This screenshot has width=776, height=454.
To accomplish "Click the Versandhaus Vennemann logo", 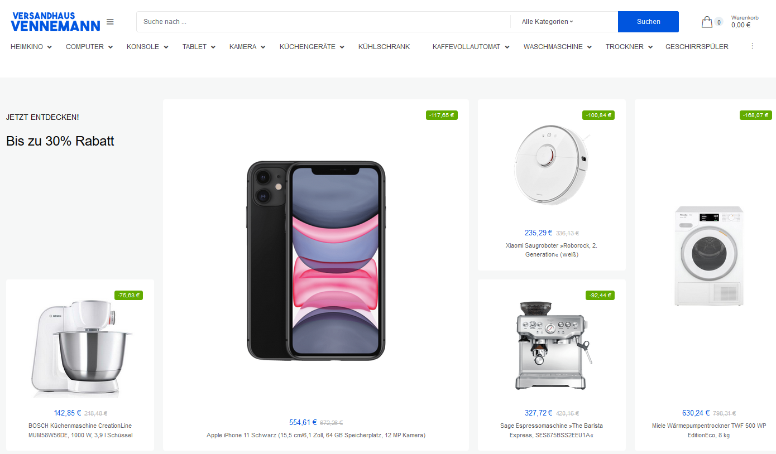I will tap(55, 22).
